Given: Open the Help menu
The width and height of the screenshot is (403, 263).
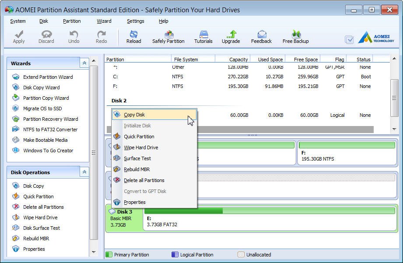Looking at the screenshot, I should tap(164, 21).
